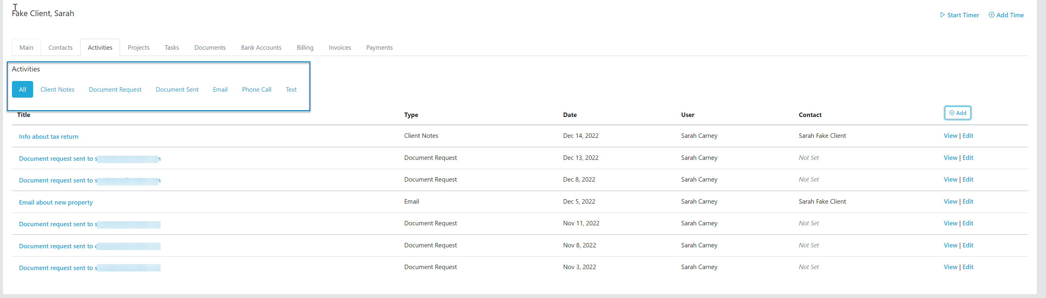Switch to the Projects tab

[x=138, y=47]
